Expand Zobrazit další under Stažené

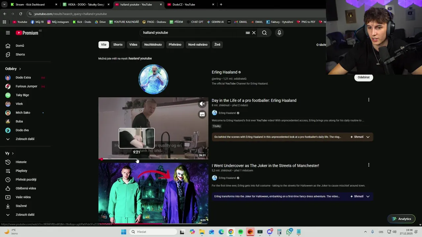pyautogui.click(x=25, y=215)
